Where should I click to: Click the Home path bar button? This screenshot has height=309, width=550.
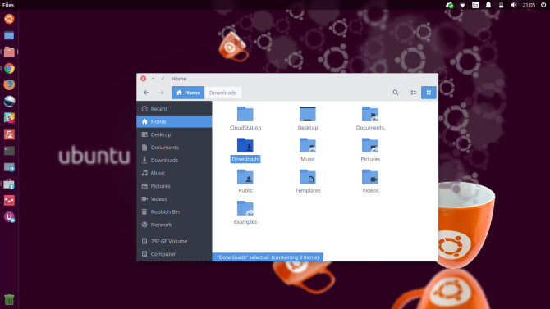tap(188, 93)
